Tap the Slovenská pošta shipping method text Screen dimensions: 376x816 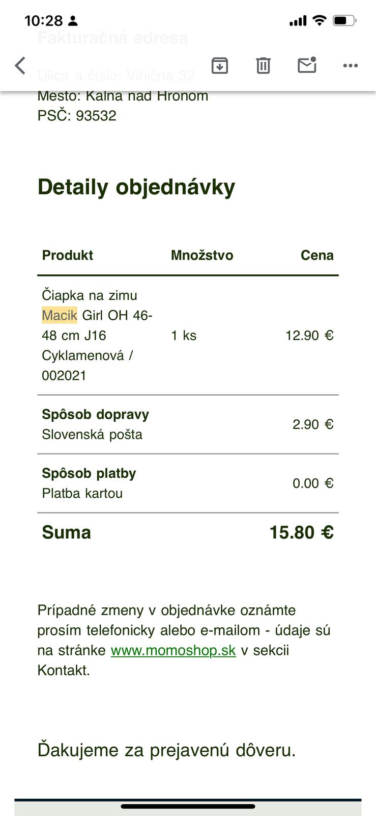pos(92,435)
